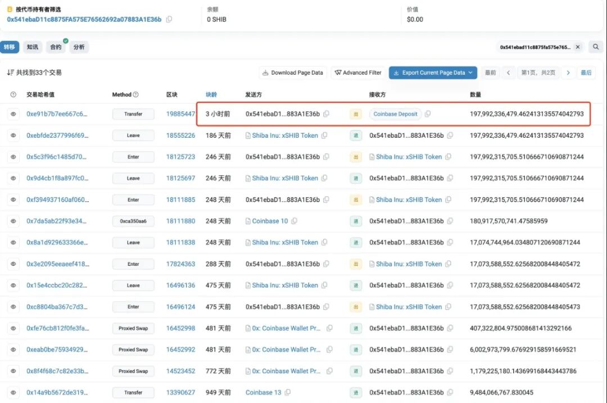
Task: Preview transaction 0x9d4cb1f8a897fc0 eye icon
Action: pyautogui.click(x=13, y=179)
